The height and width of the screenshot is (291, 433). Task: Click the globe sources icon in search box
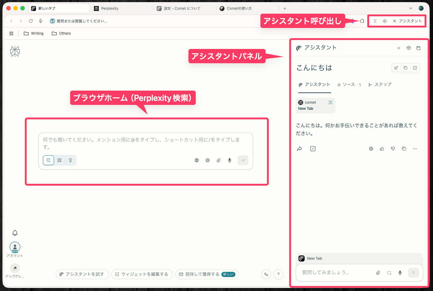click(197, 160)
